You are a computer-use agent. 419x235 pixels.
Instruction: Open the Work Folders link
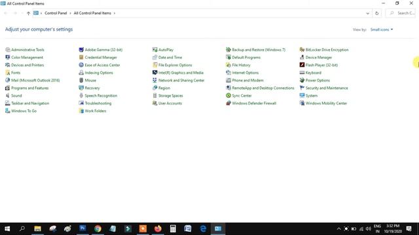[x=96, y=111]
